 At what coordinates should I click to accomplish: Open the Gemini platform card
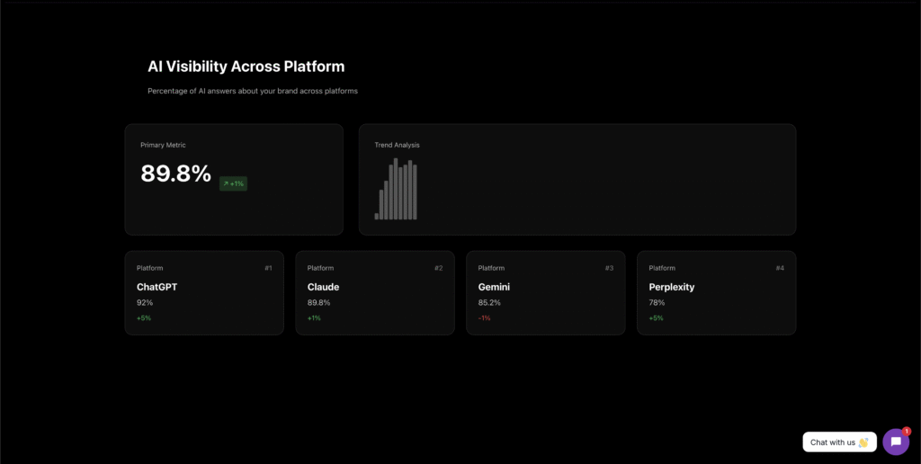[546, 293]
